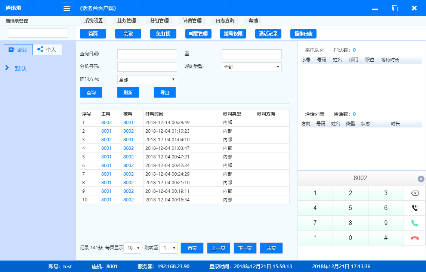Open the 免打扰 section
The width and height of the screenshot is (426, 272).
click(163, 34)
